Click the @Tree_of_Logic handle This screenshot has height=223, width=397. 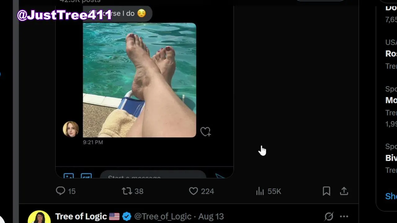(163, 216)
